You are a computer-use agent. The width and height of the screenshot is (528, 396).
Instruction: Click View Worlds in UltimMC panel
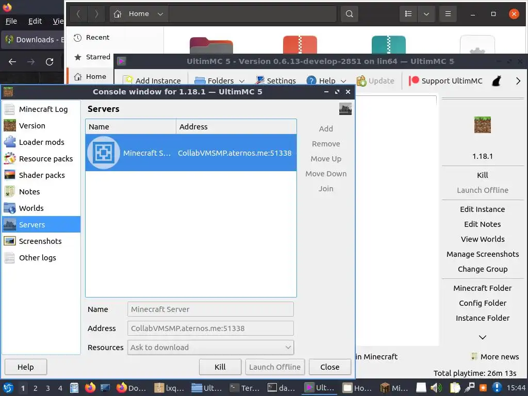[482, 239]
